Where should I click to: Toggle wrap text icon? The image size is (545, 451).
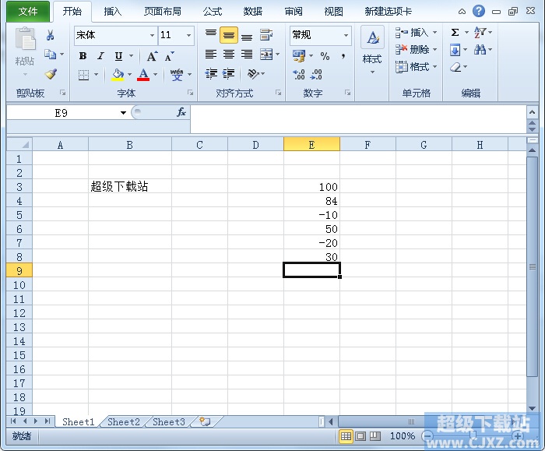coord(266,35)
